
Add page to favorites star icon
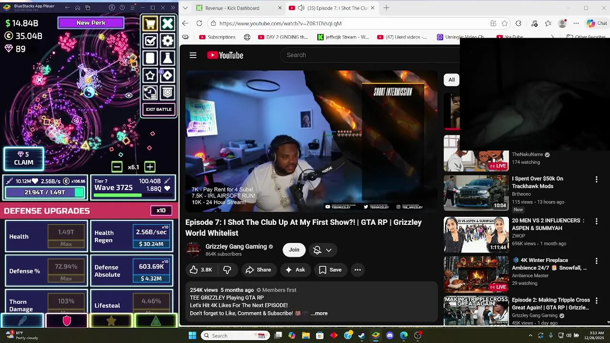pyautogui.click(x=505, y=23)
